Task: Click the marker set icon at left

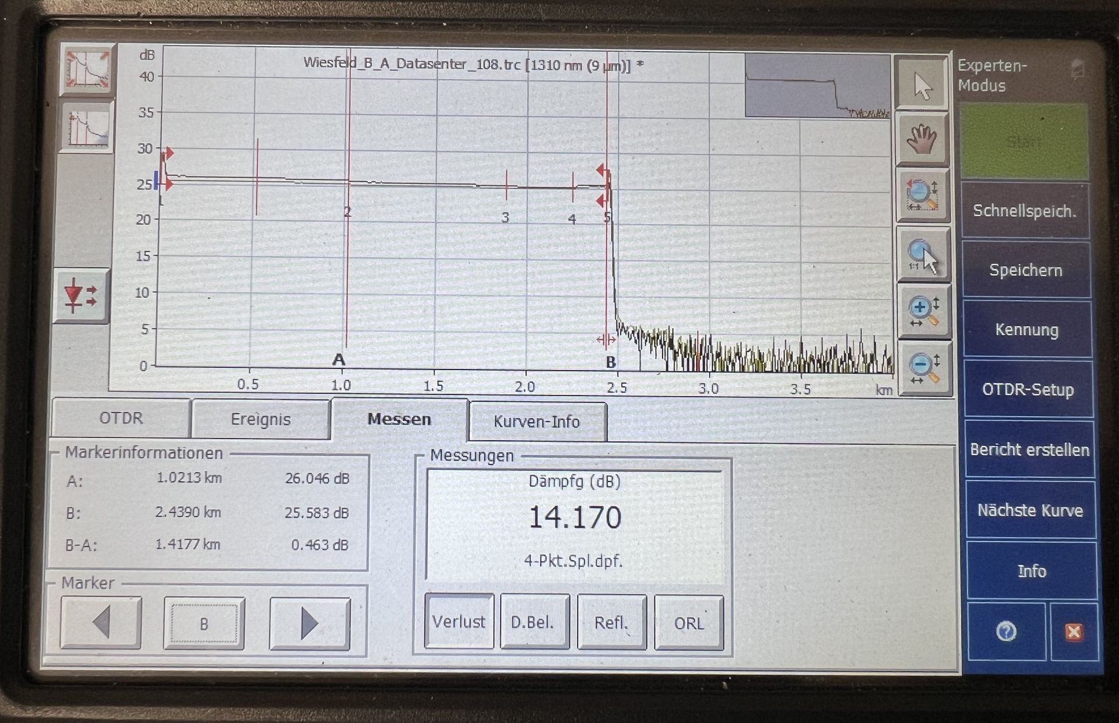Action: point(82,296)
